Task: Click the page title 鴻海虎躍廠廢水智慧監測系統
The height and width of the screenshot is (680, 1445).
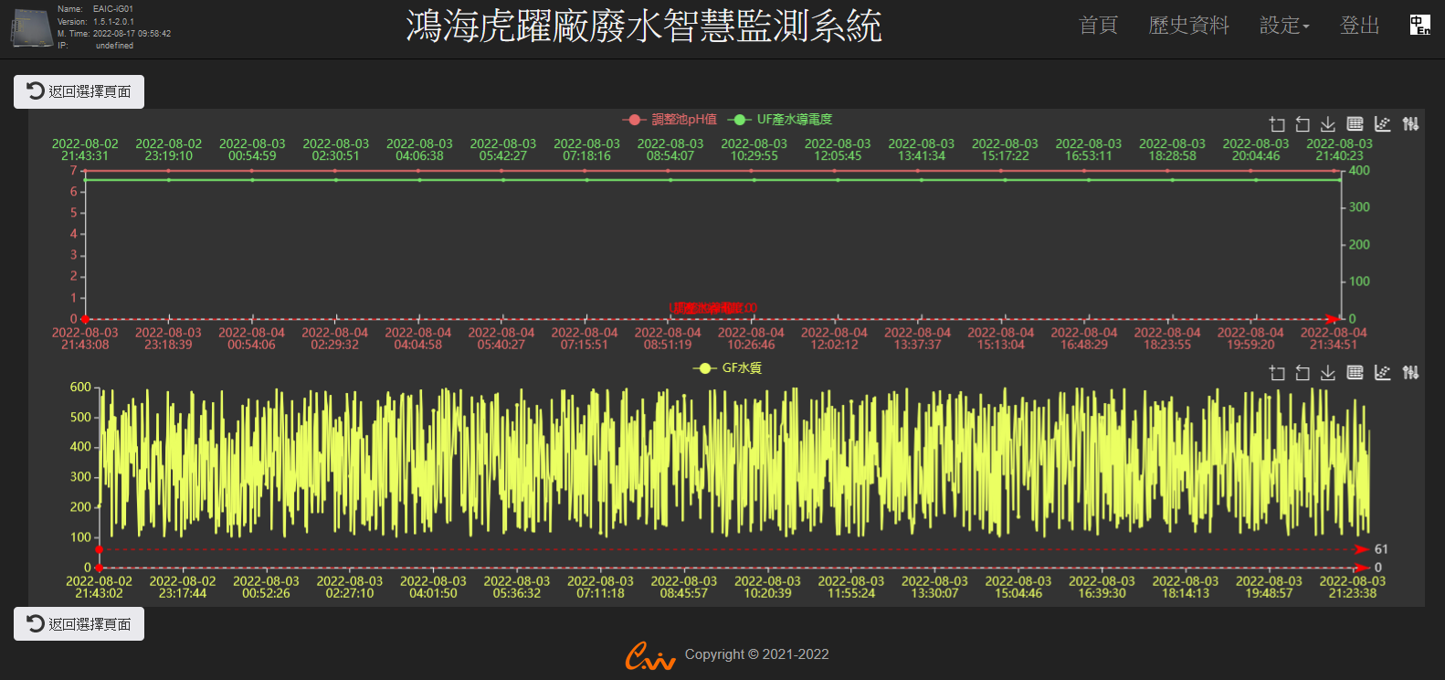Action: (x=644, y=27)
